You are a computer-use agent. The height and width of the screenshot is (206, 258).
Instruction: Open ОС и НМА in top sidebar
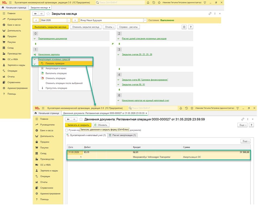(13, 59)
